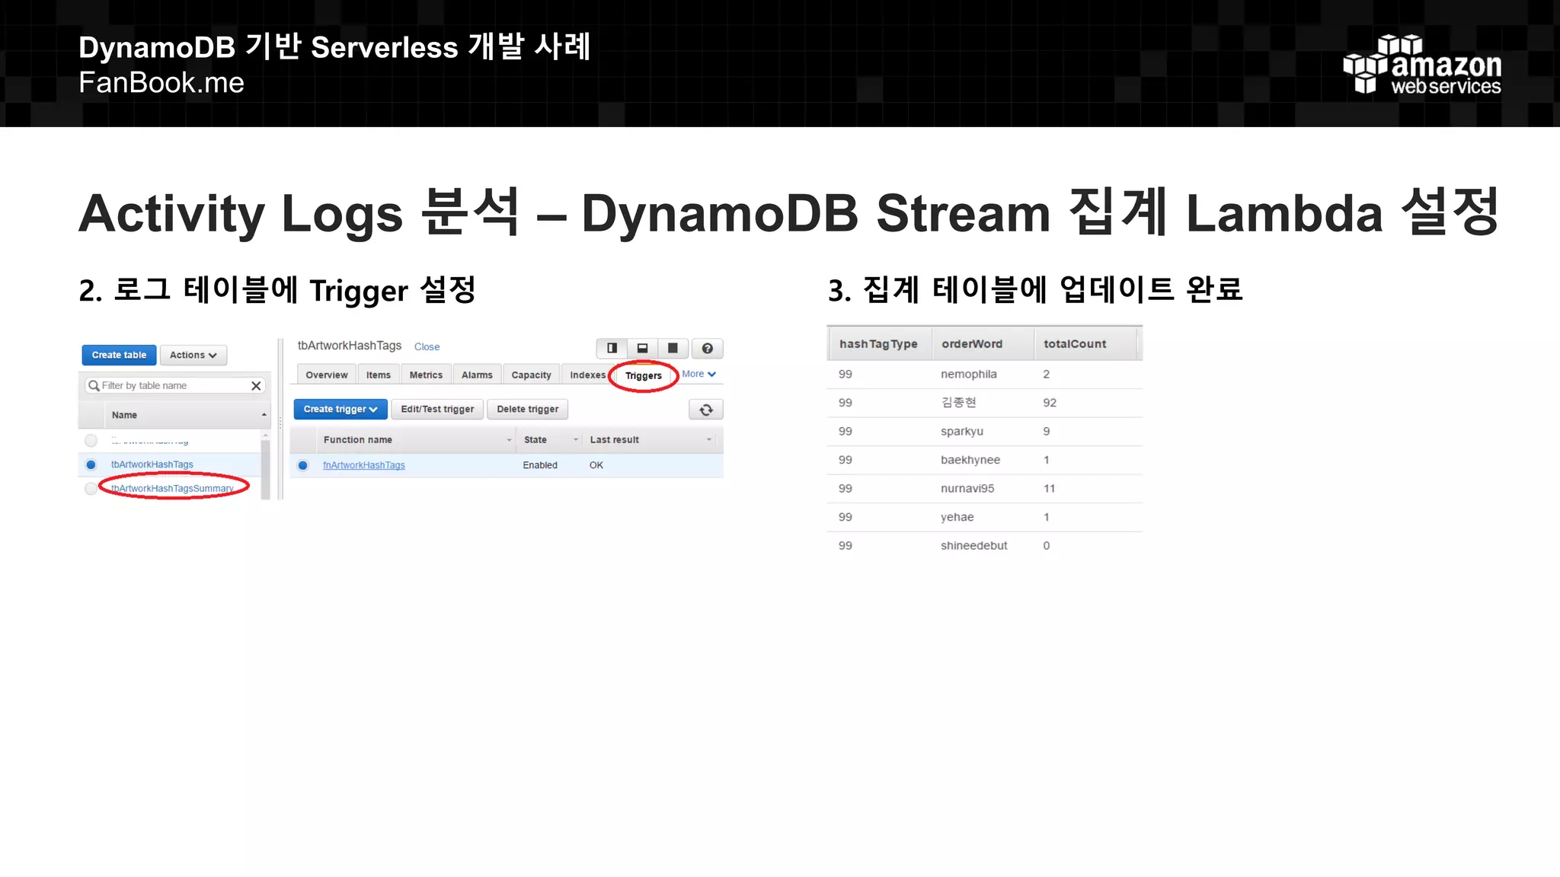This screenshot has height=877, width=1560.
Task: Switch to the Items tab
Action: (x=378, y=375)
